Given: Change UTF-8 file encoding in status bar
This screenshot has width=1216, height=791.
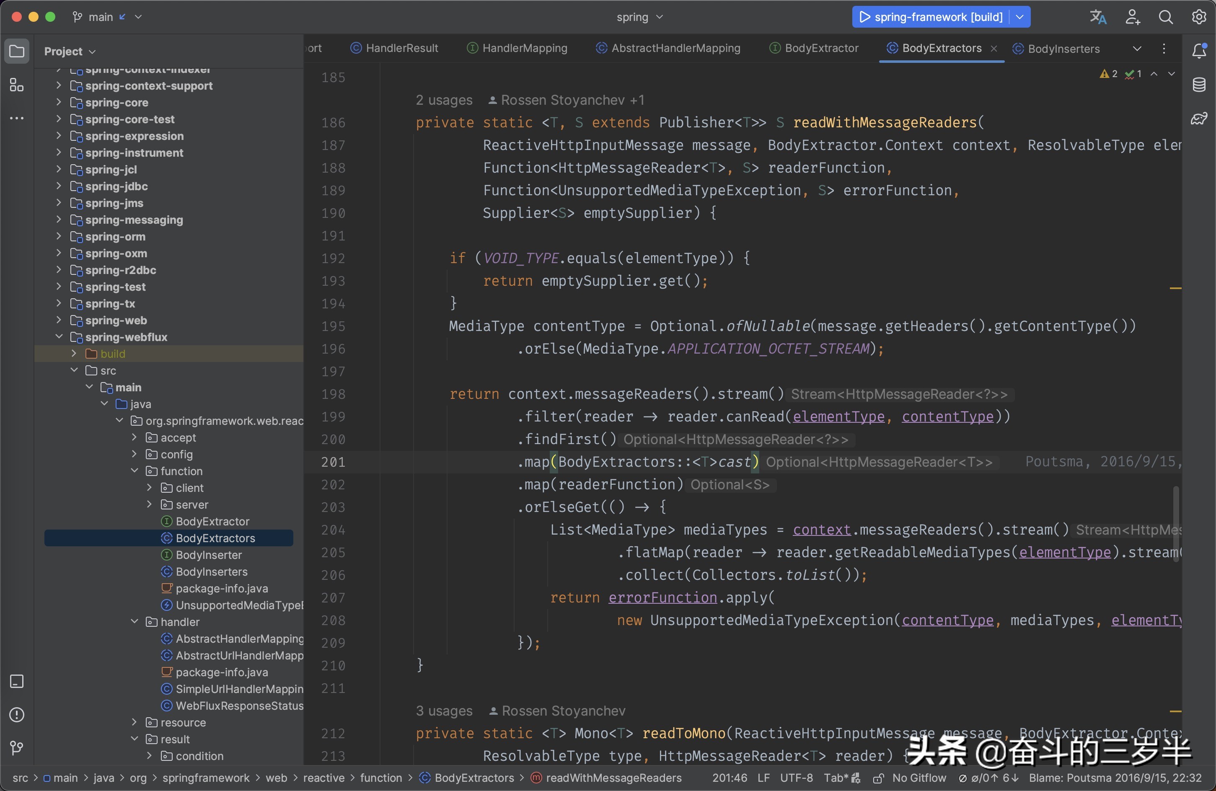Looking at the screenshot, I should pos(796,778).
